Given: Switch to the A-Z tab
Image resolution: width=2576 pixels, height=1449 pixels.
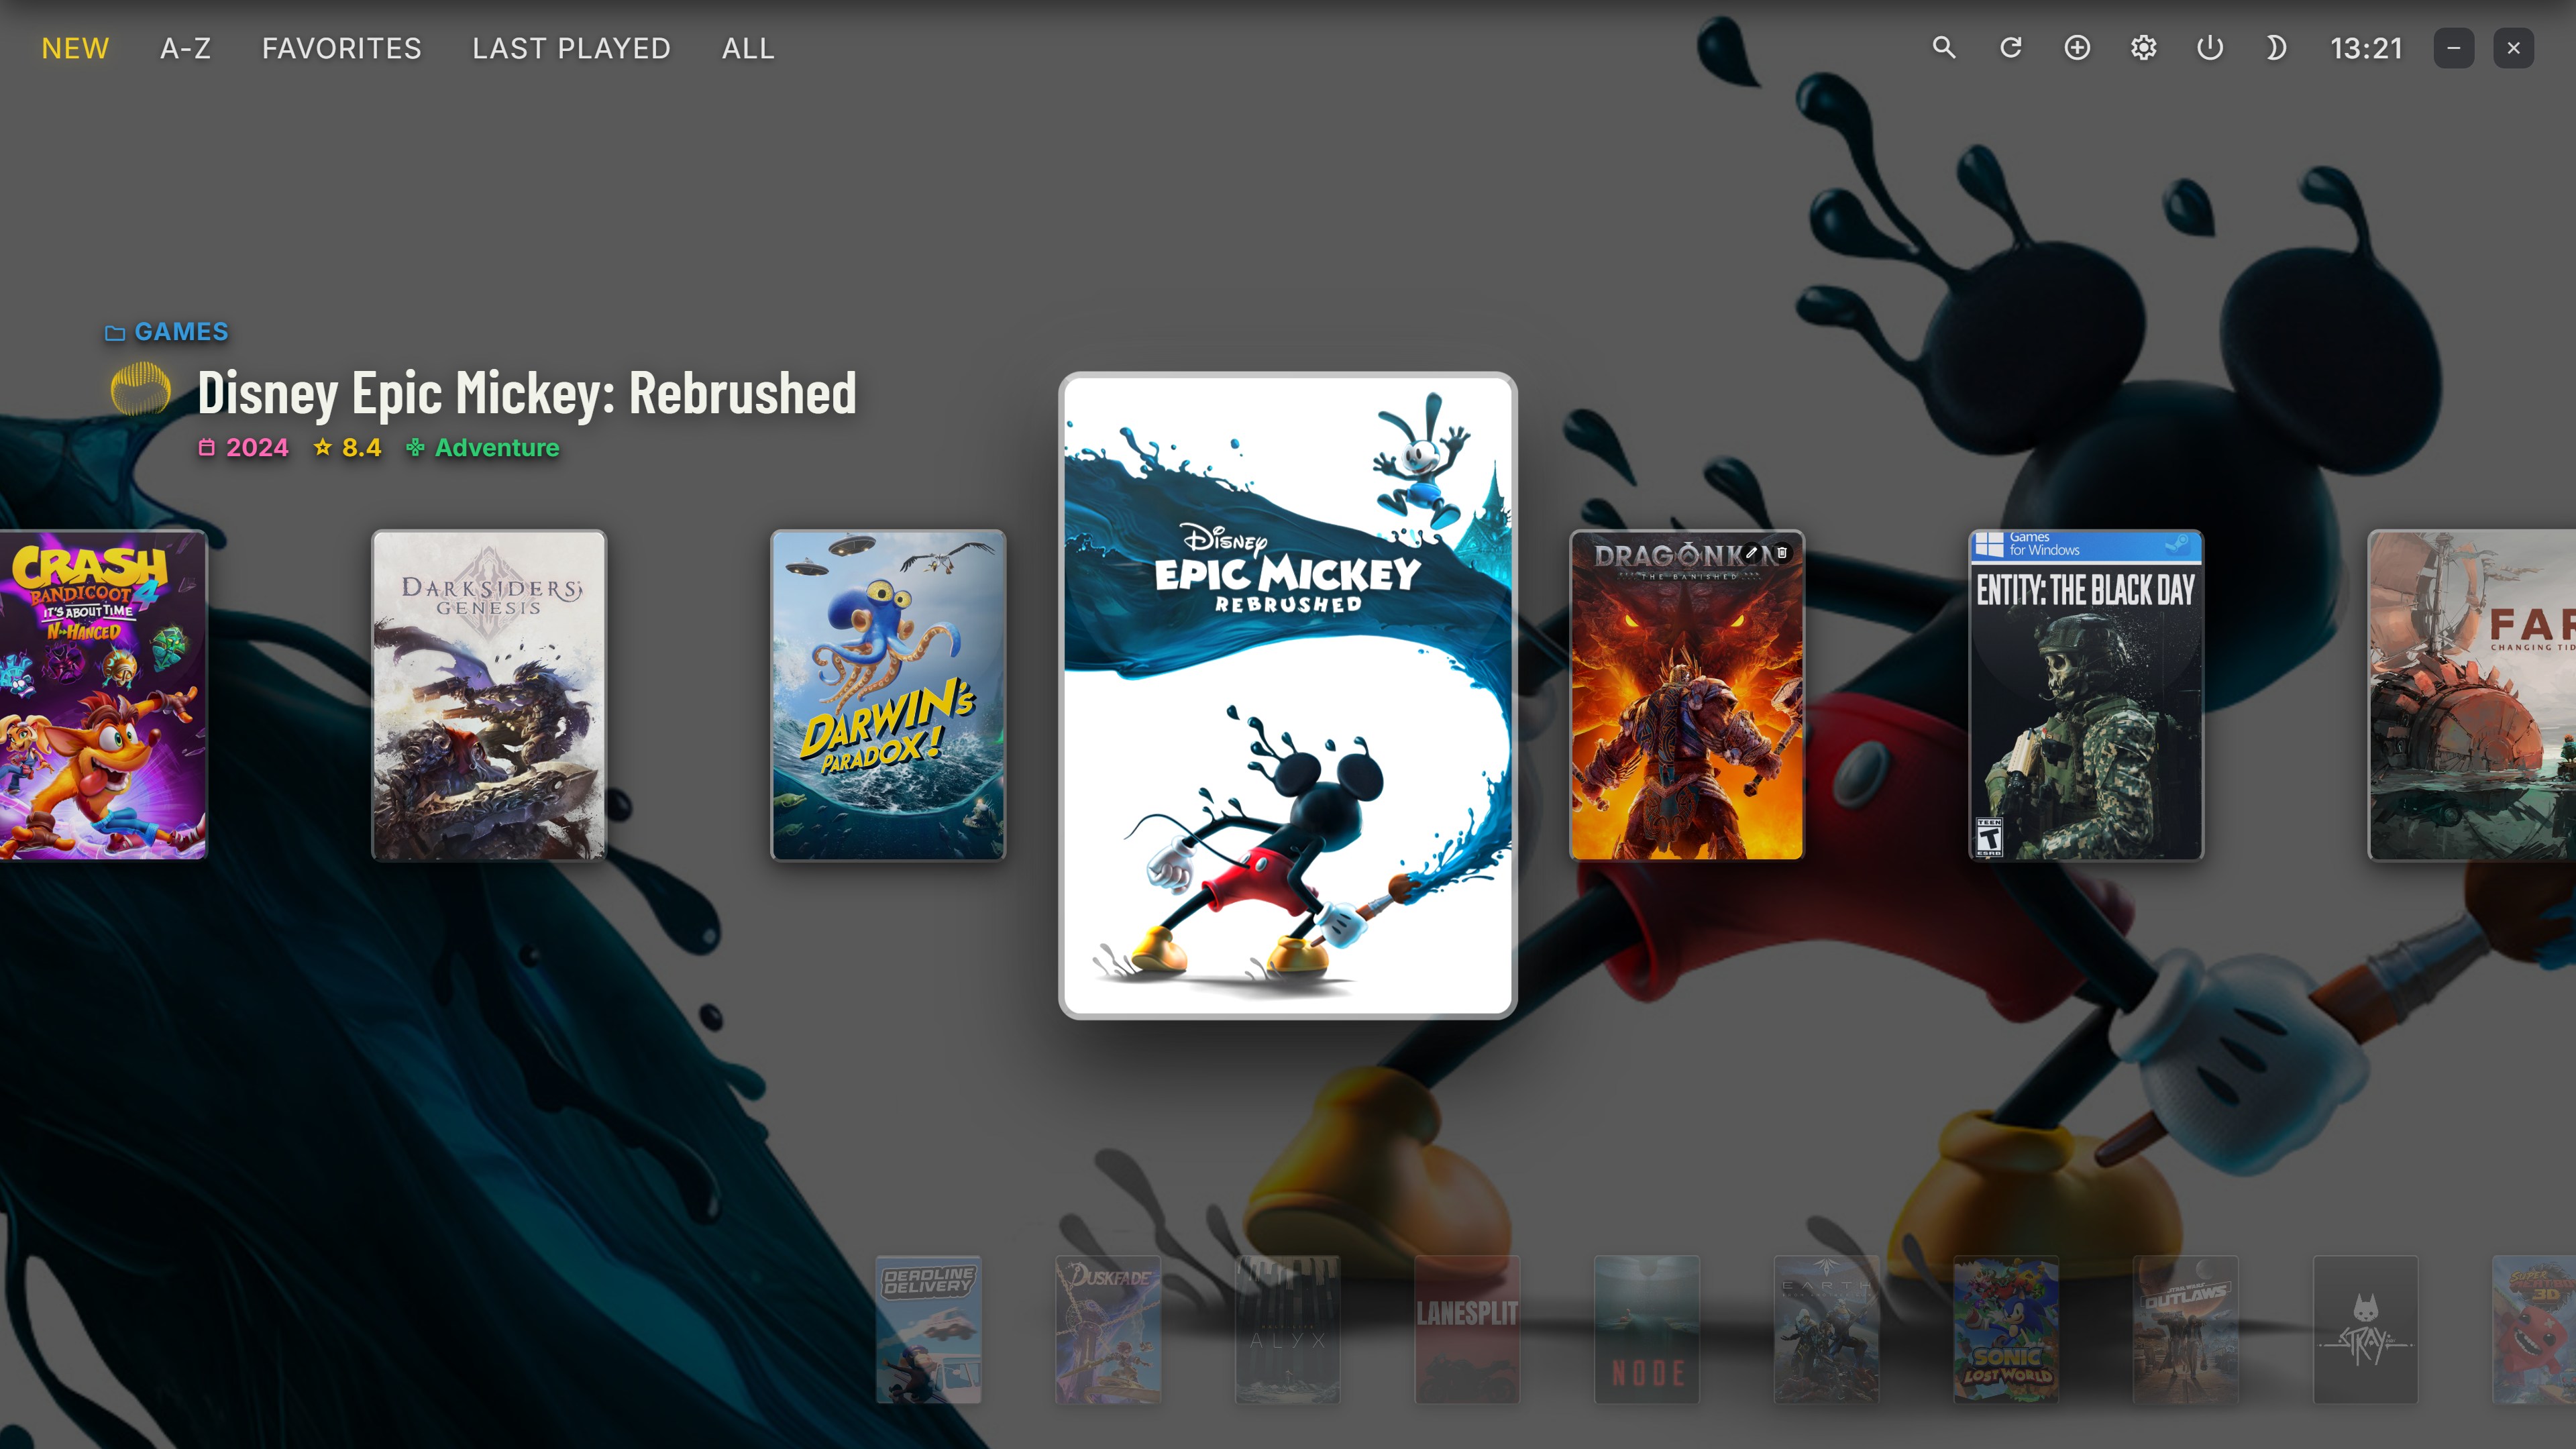Looking at the screenshot, I should [x=186, y=48].
